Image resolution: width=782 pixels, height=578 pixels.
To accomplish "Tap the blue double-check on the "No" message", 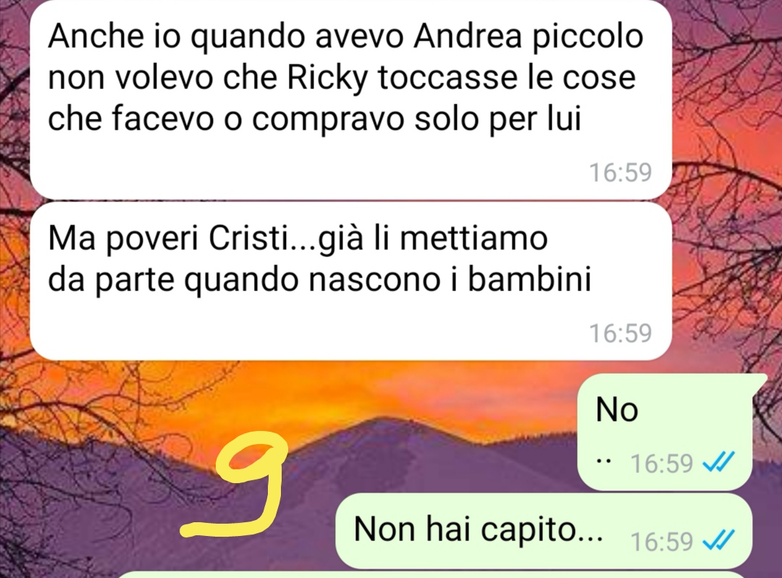I will click(x=718, y=462).
